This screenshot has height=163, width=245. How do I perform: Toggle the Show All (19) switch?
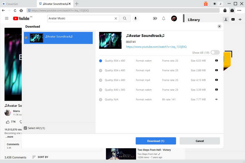point(215,52)
